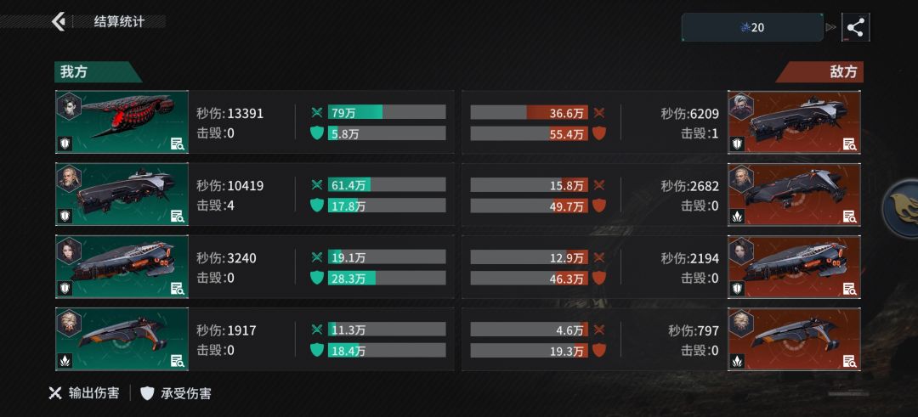
Task: Tap the leaf class badge on 秒伤 1917 ship card
Action: pyautogui.click(x=65, y=361)
